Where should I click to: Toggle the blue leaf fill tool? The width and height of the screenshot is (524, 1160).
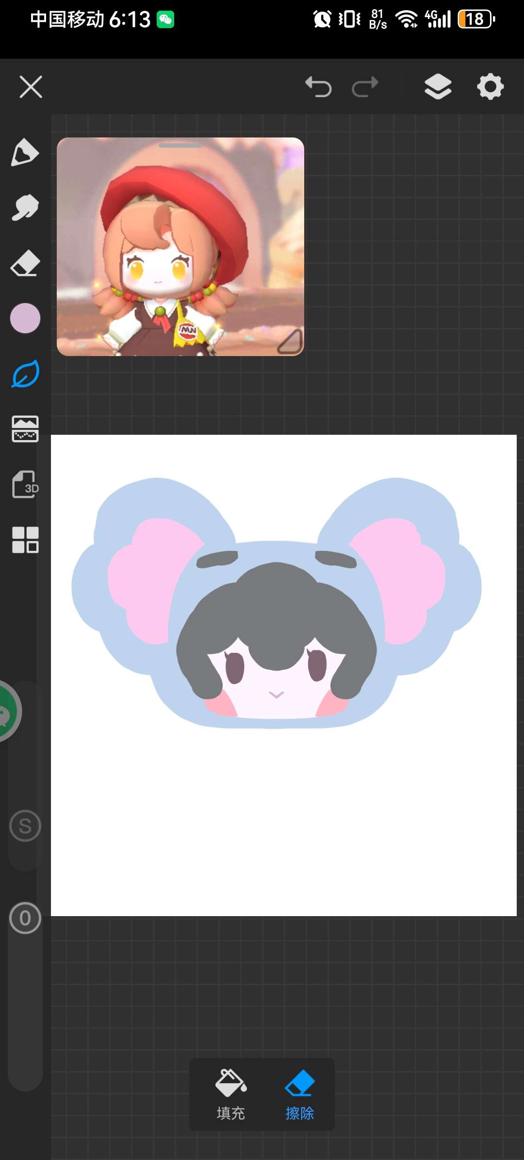click(25, 374)
